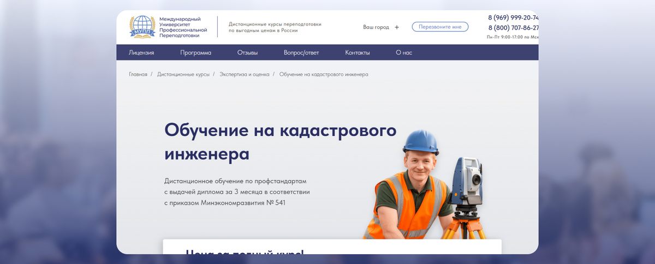The width and height of the screenshot is (655, 264).
Task: Click the Перезвоните мне callback button
Action: [x=440, y=27]
